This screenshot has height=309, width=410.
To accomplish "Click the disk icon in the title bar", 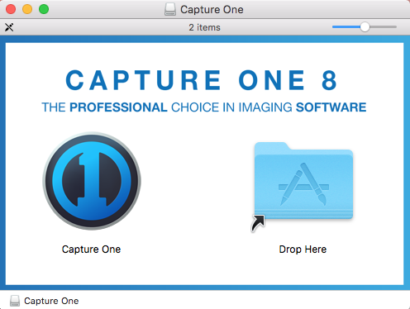I will point(170,9).
